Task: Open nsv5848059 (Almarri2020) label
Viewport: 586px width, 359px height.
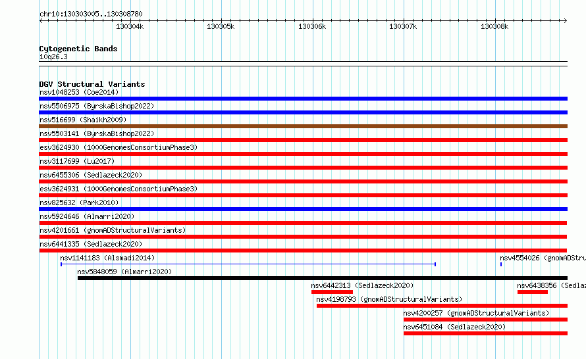Action: click(124, 272)
